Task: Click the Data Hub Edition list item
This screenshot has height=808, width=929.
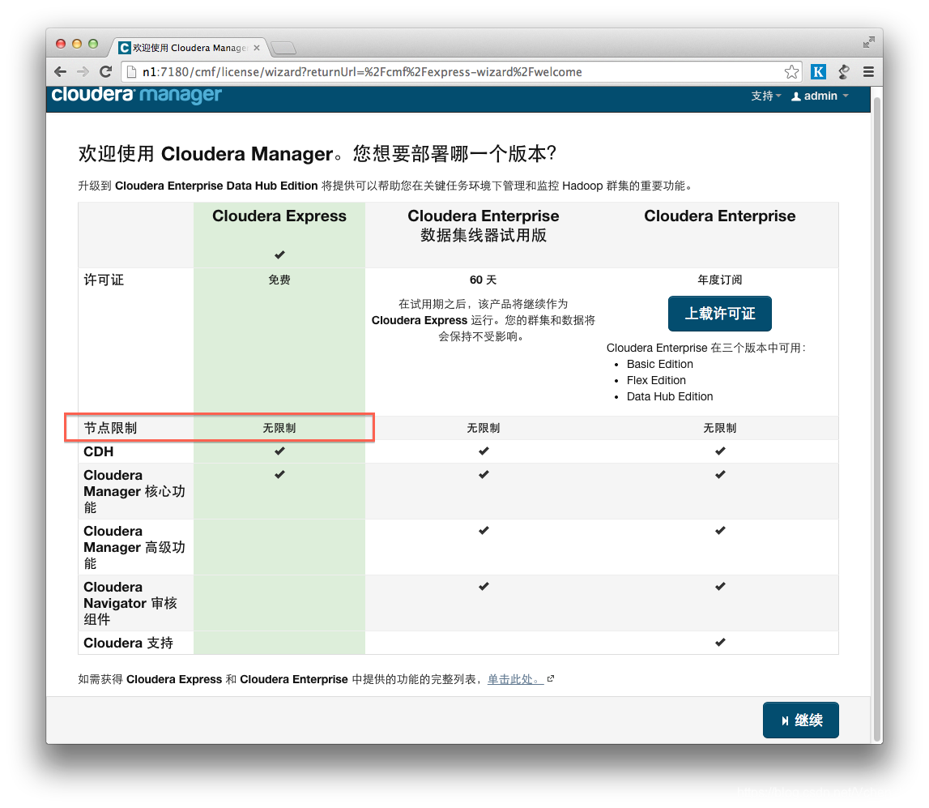Action: [670, 396]
